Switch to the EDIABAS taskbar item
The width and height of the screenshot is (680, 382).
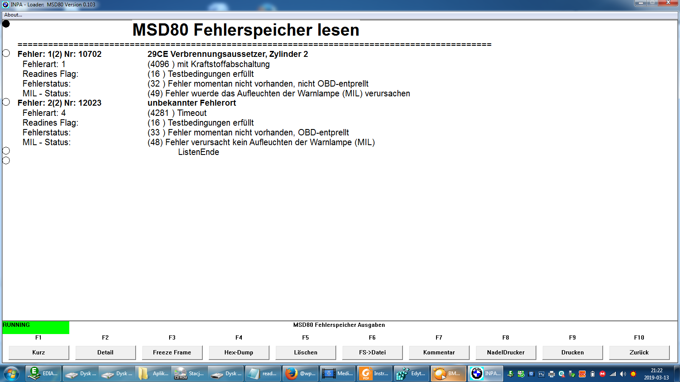pyautogui.click(x=44, y=374)
